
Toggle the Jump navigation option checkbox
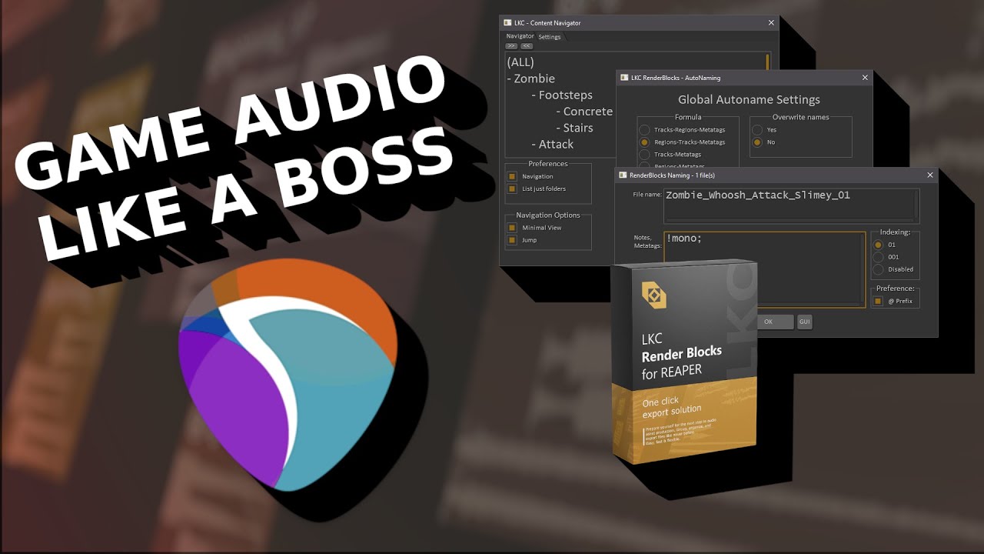click(x=512, y=240)
